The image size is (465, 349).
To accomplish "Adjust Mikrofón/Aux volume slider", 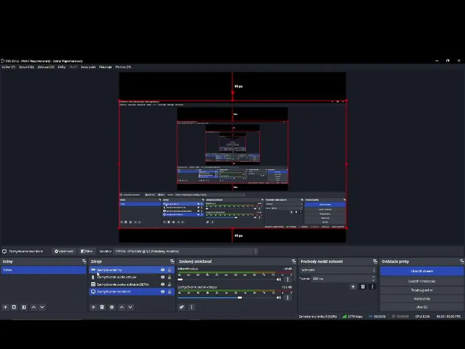I will [x=180, y=279].
